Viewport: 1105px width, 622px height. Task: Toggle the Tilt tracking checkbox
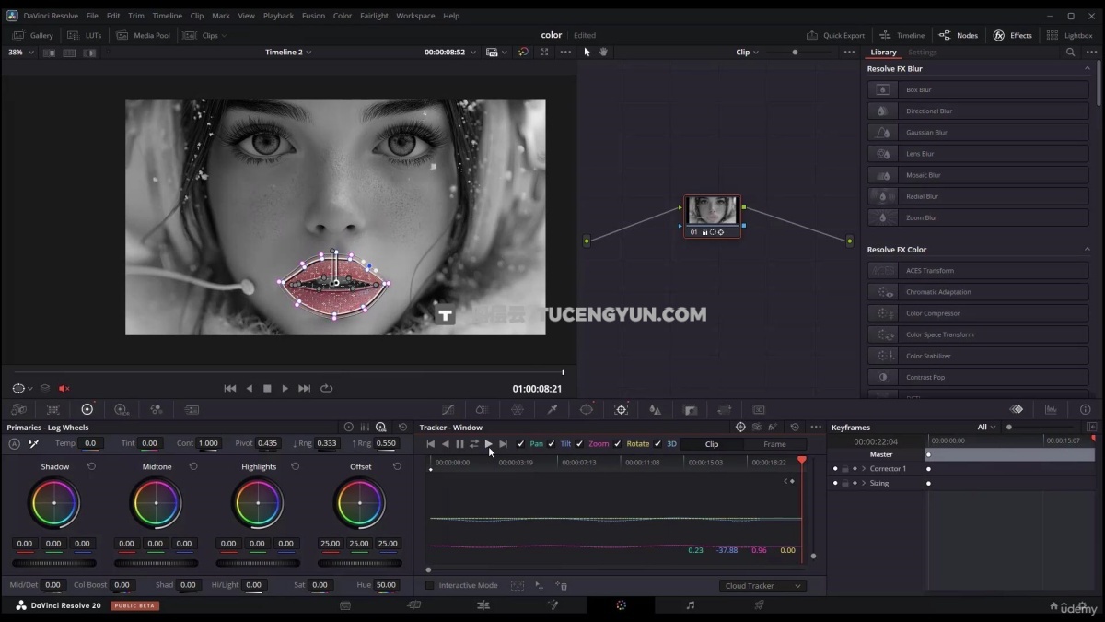click(x=552, y=444)
